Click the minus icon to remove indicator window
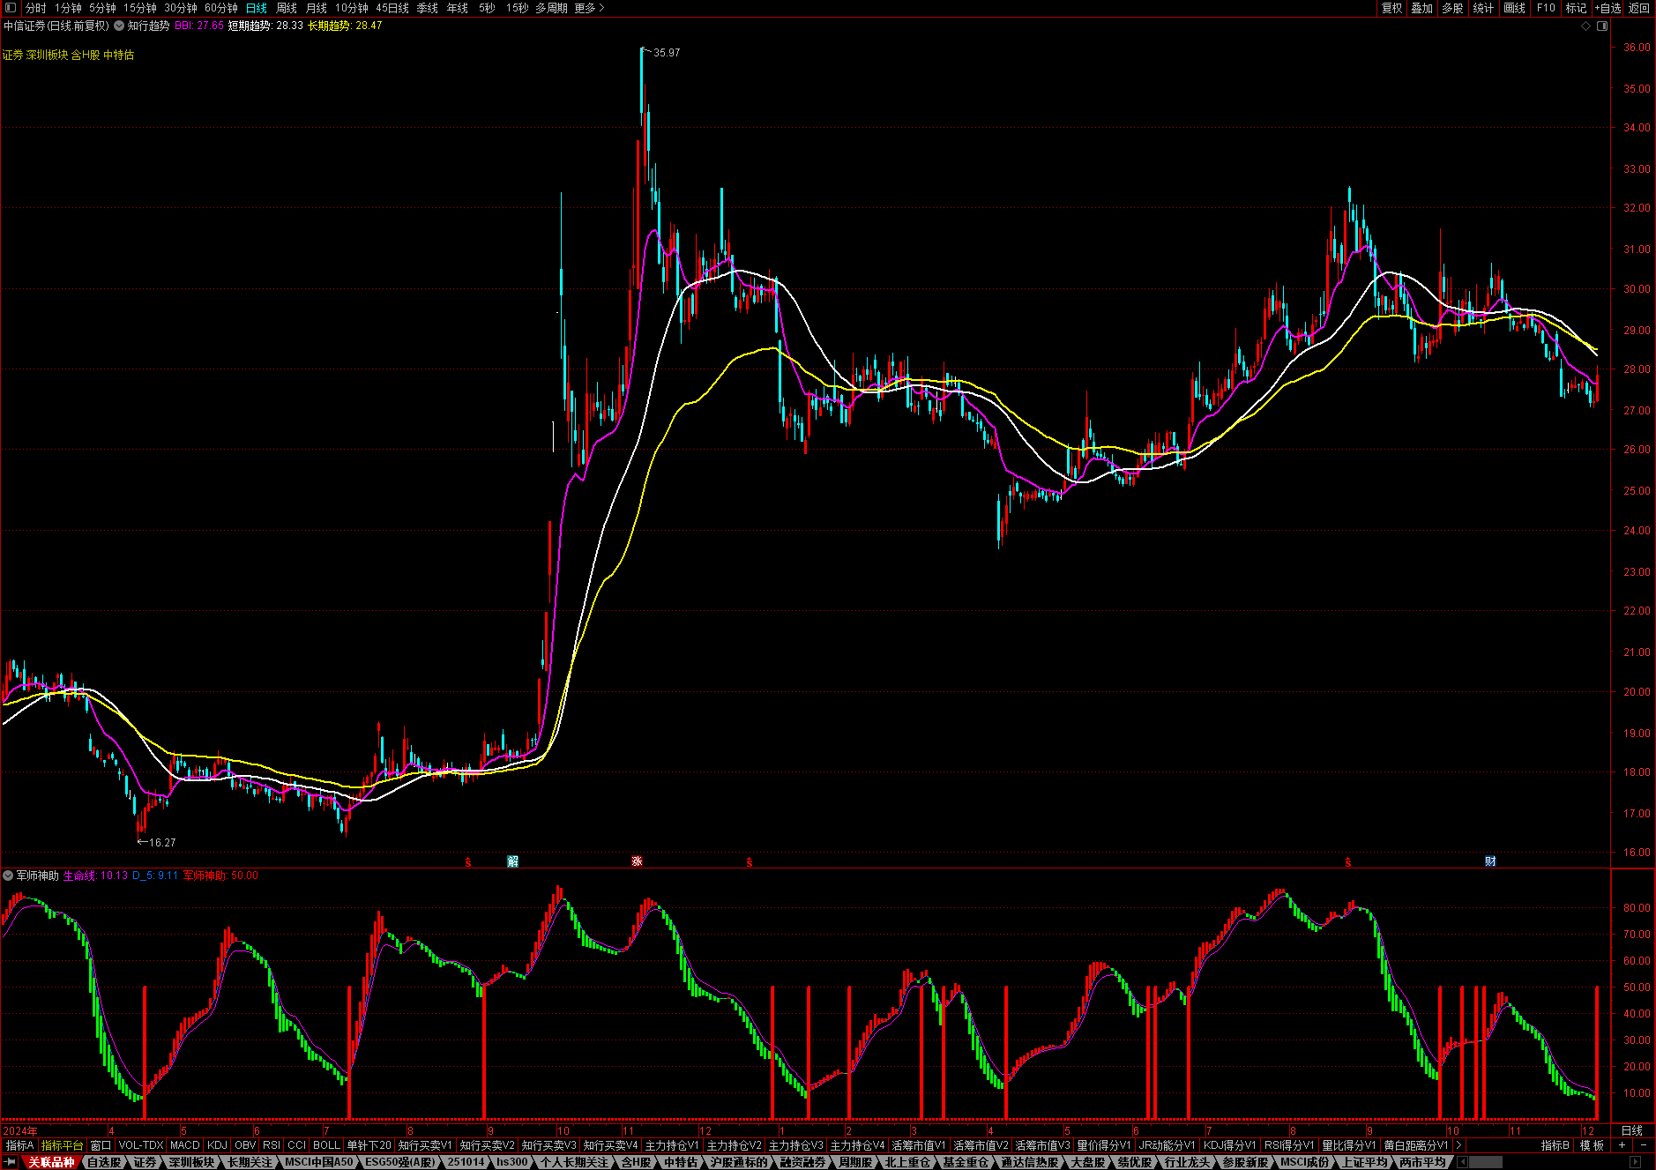Image resolution: width=1656 pixels, height=1170 pixels. [x=1643, y=1145]
